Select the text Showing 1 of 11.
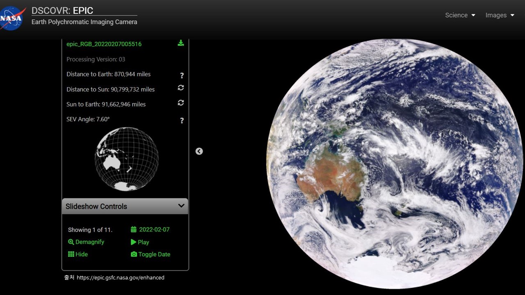525x295 pixels. pyautogui.click(x=90, y=230)
